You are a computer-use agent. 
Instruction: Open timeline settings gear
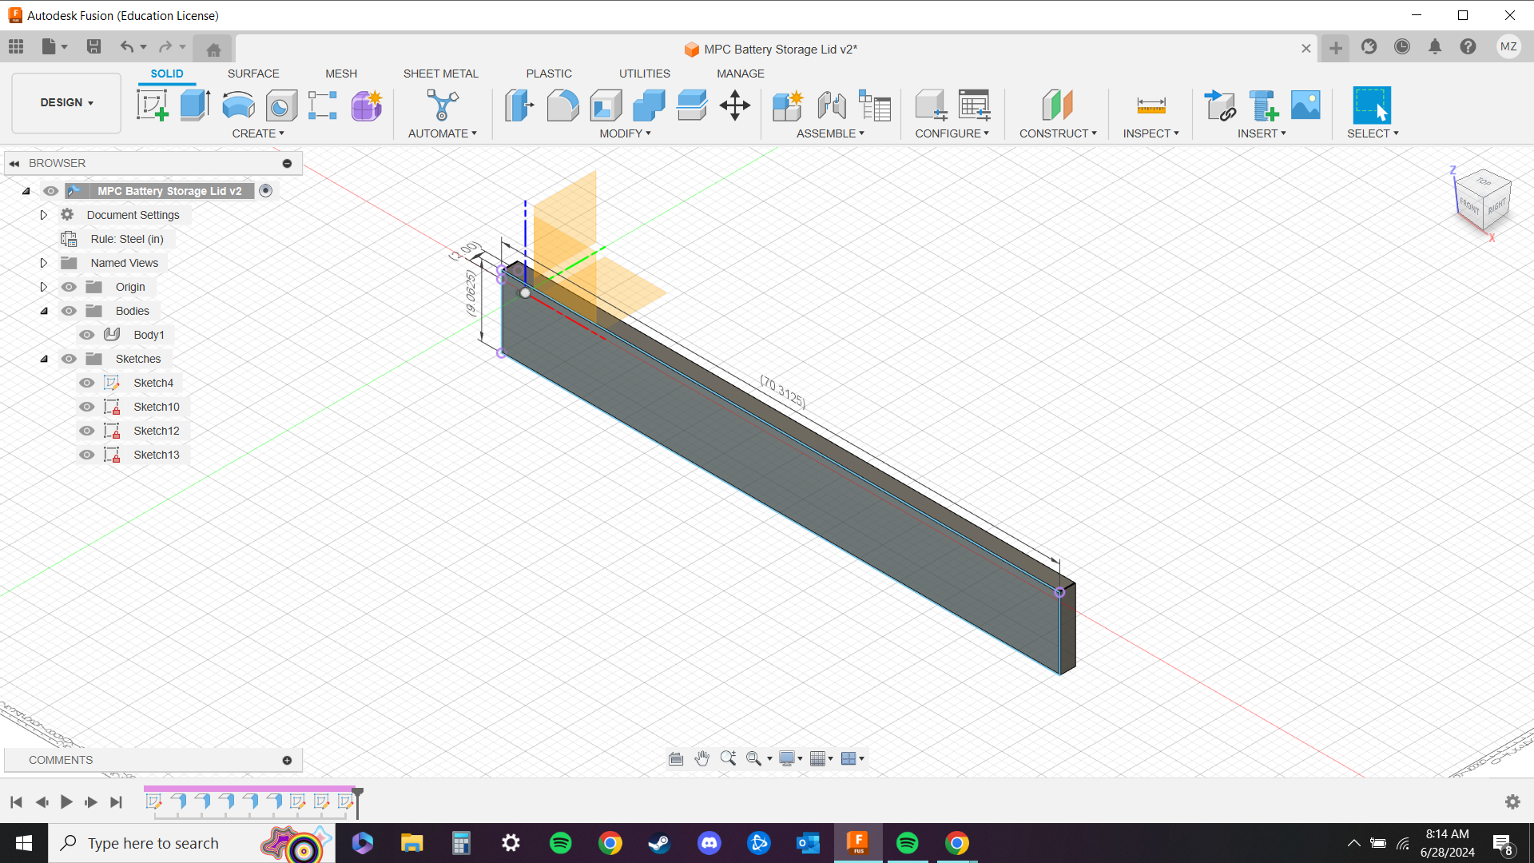pyautogui.click(x=1512, y=801)
